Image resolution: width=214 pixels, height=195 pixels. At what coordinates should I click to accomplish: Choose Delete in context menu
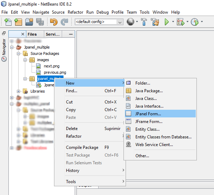coord(90,129)
